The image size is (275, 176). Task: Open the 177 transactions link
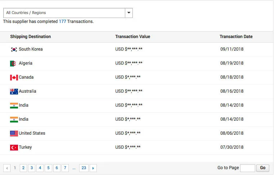tap(62, 22)
